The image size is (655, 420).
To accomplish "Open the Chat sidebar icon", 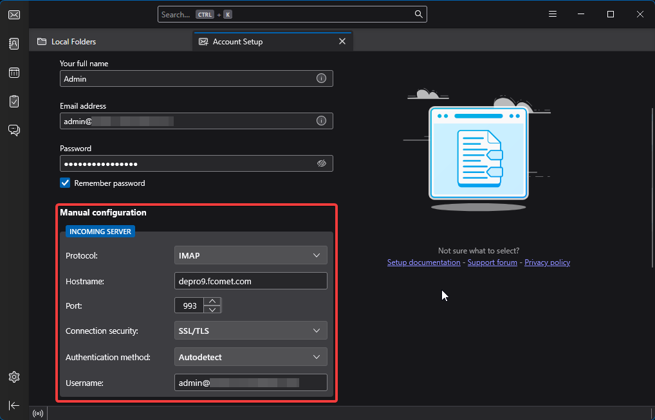I will (x=14, y=131).
